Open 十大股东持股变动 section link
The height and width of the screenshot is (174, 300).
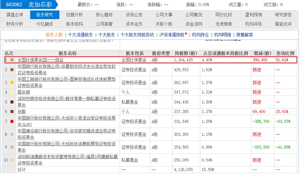point(137,35)
